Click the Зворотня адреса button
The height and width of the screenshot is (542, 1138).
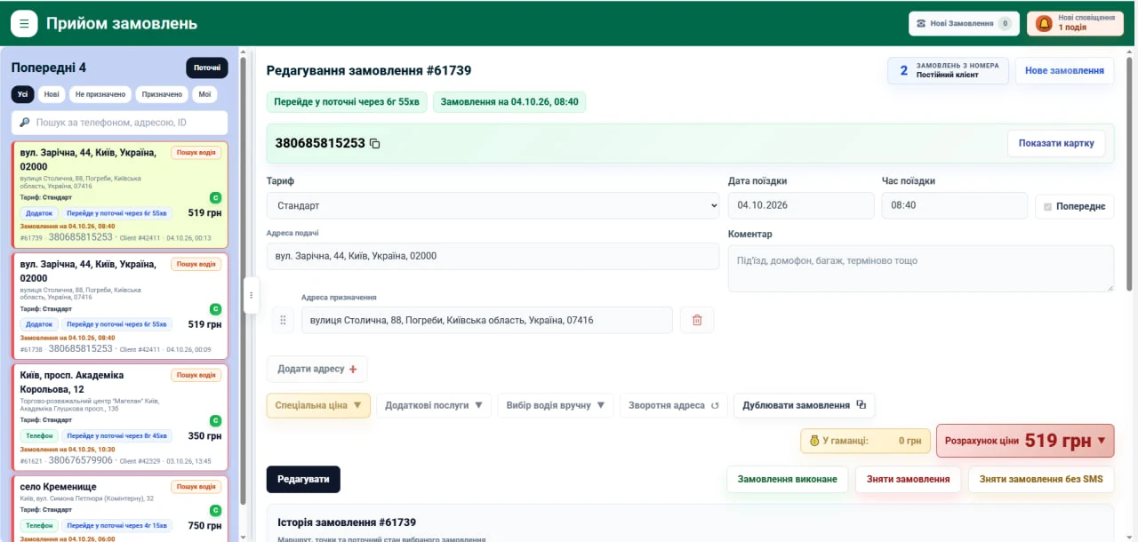(673, 405)
